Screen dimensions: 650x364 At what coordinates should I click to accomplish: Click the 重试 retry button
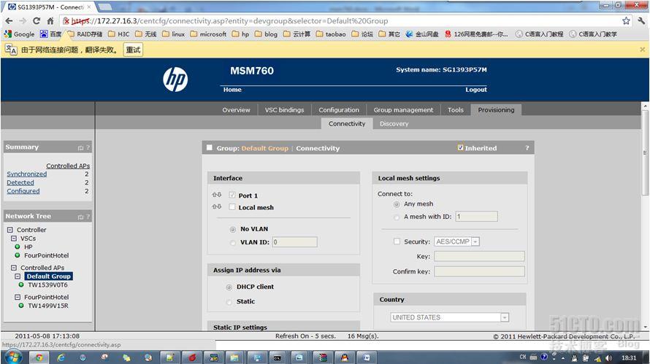point(133,50)
